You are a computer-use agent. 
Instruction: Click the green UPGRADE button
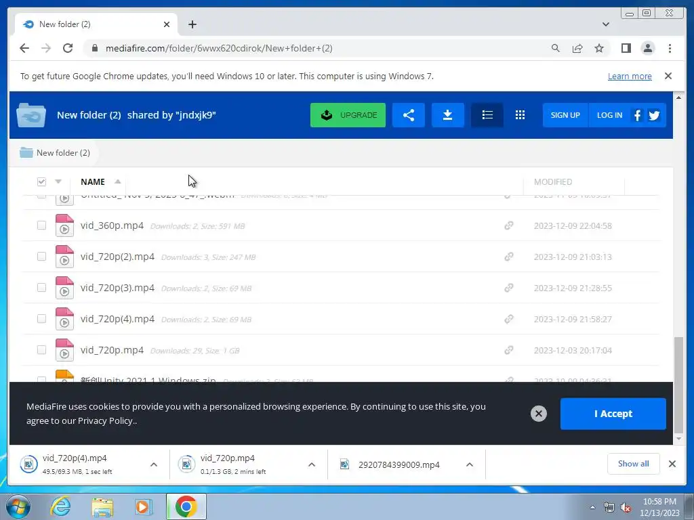(x=348, y=115)
